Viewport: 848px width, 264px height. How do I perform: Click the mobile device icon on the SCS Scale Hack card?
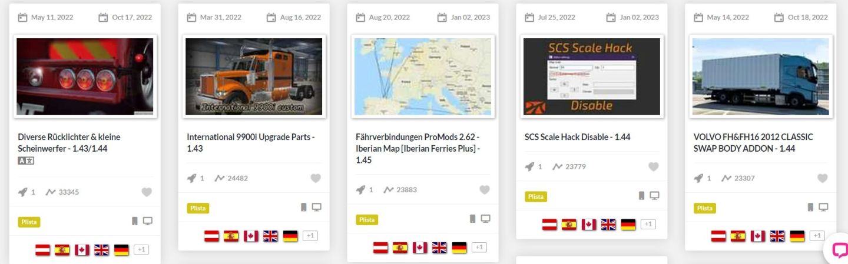642,195
